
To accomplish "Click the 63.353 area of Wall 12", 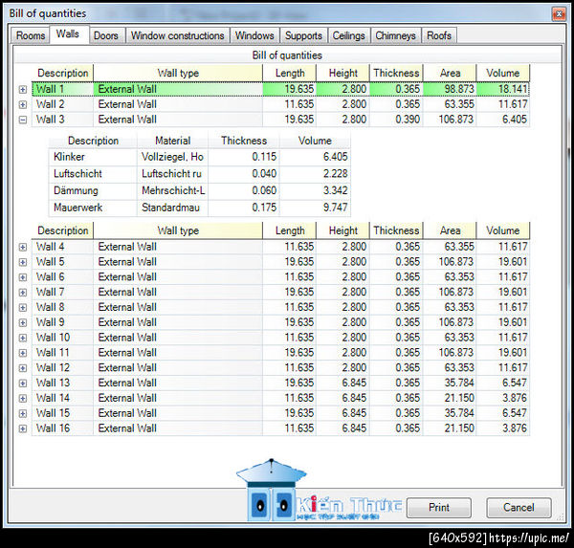I will [450, 368].
